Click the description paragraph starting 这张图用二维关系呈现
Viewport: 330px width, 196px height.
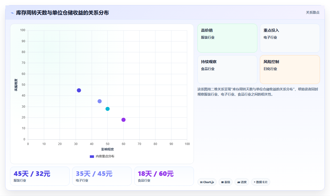click(x=258, y=92)
